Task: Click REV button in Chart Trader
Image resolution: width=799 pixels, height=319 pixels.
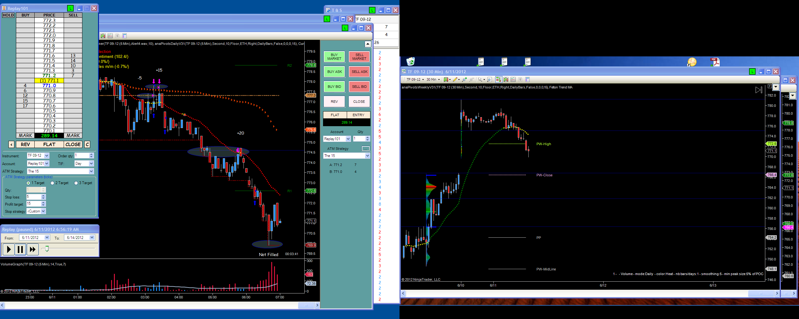Action: point(334,102)
